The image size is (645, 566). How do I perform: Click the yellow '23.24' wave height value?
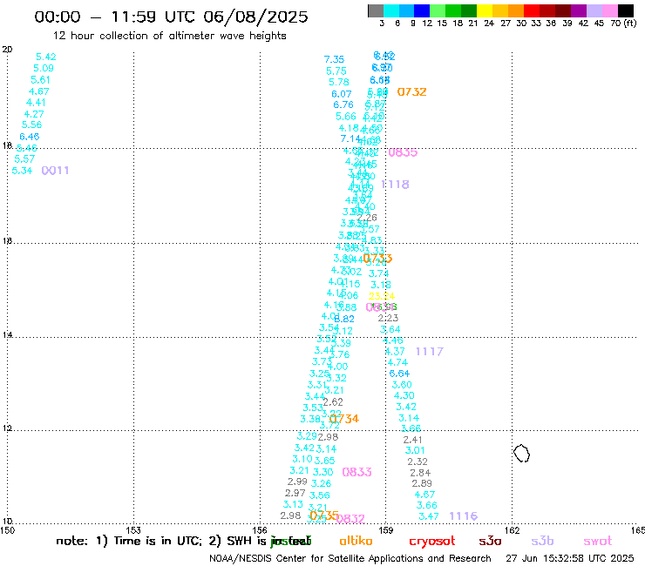(x=381, y=296)
